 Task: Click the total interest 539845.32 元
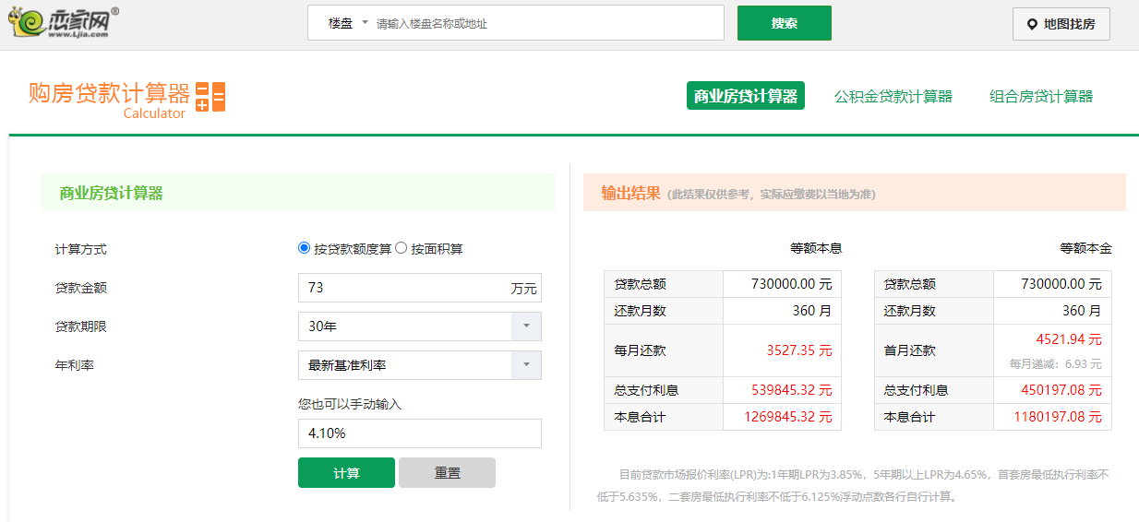792,390
